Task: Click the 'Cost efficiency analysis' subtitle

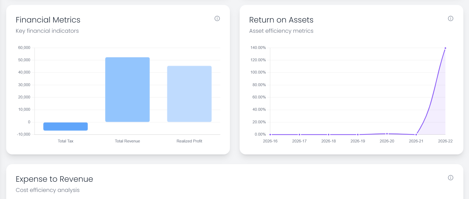Action: [47, 190]
